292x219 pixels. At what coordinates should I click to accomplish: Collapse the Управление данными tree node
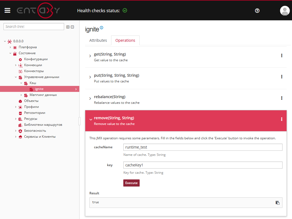click(16, 77)
